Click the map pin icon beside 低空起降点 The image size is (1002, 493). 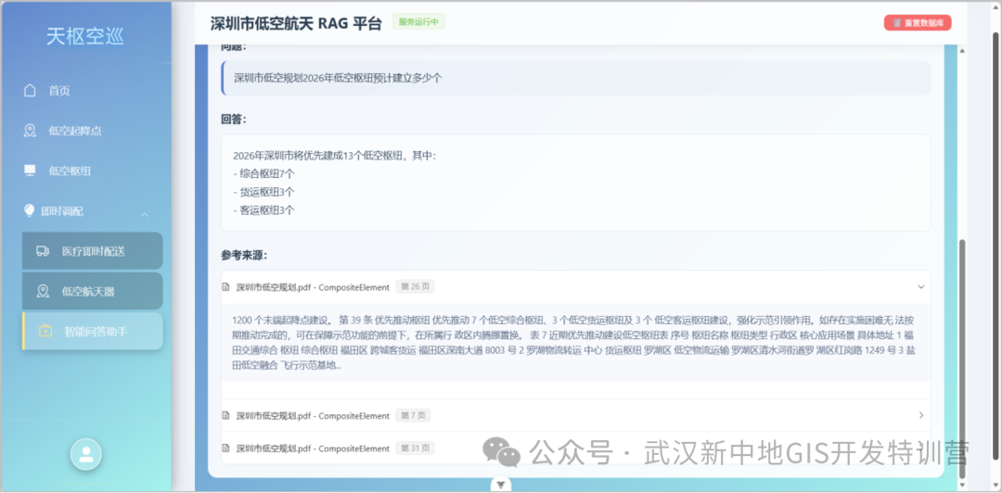[30, 131]
